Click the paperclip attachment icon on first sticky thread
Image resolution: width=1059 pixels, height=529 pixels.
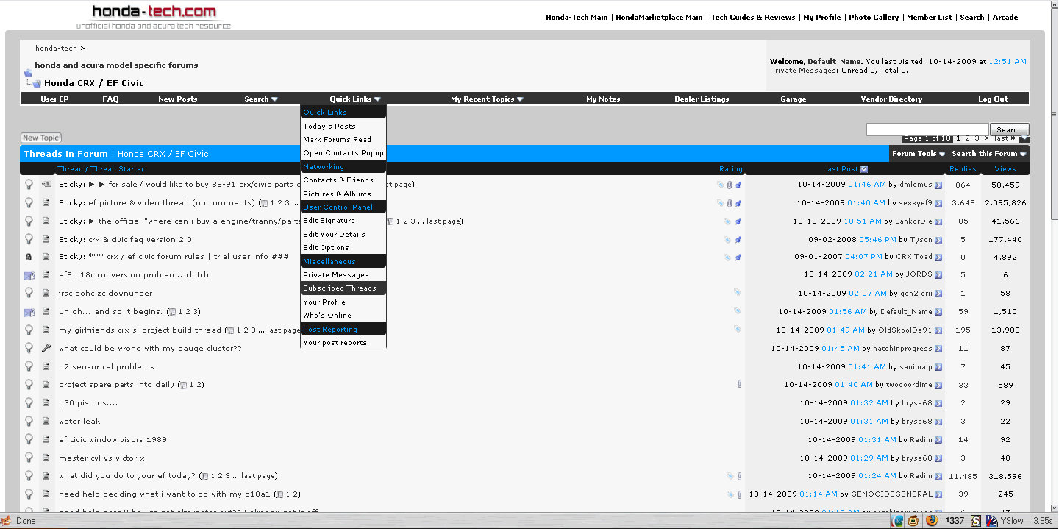(x=730, y=185)
